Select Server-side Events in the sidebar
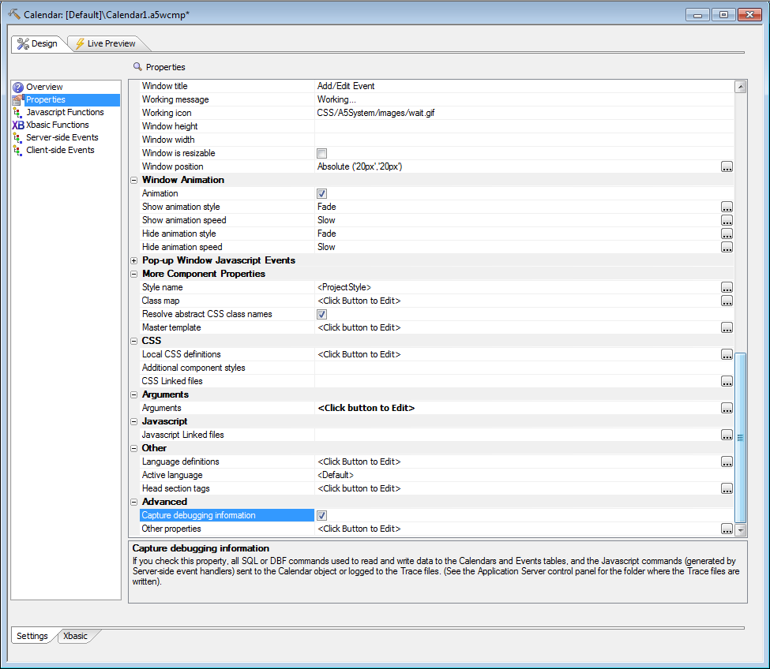The width and height of the screenshot is (770, 669). tap(62, 138)
